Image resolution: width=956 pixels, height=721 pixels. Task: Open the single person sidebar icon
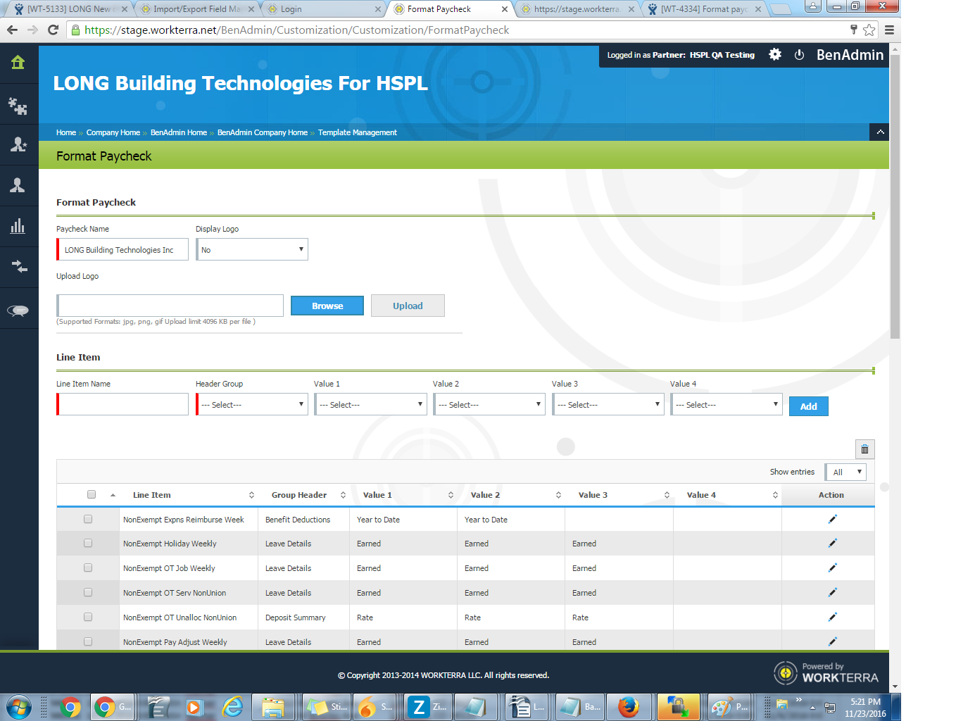click(x=18, y=185)
